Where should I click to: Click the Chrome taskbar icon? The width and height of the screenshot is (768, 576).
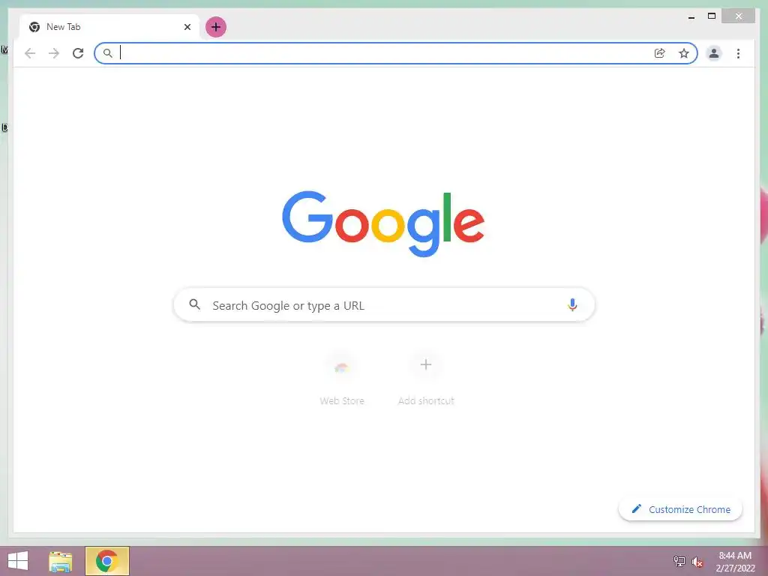[106, 561]
